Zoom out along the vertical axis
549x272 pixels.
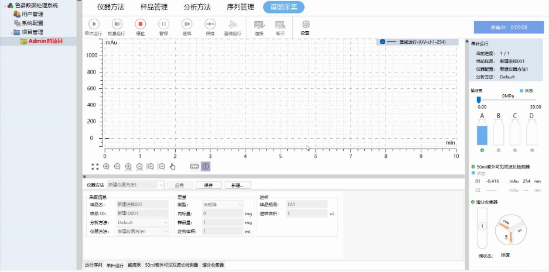[161, 166]
